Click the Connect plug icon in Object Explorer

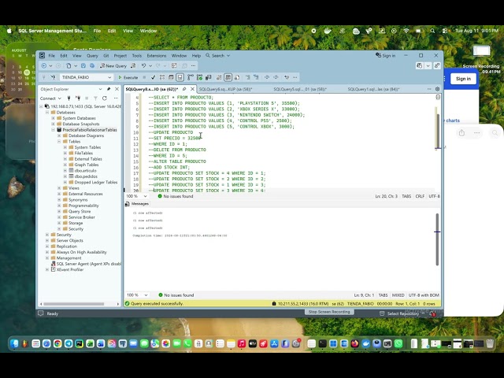[69, 98]
